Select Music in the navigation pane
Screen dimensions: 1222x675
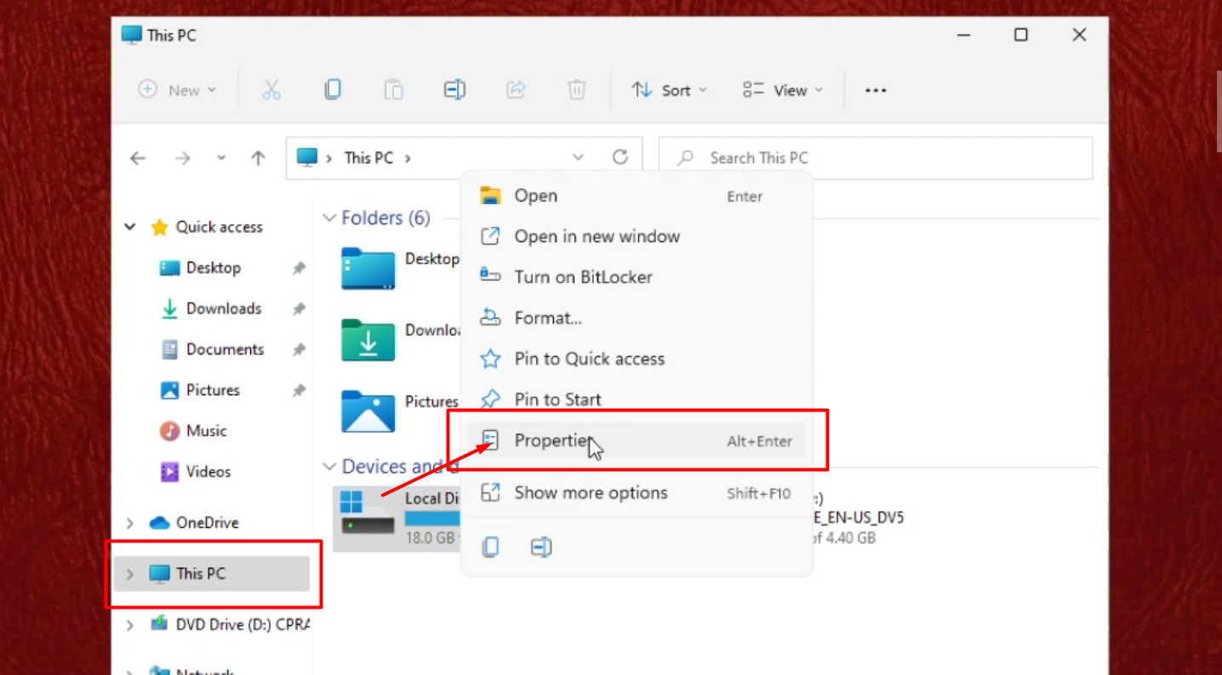206,431
